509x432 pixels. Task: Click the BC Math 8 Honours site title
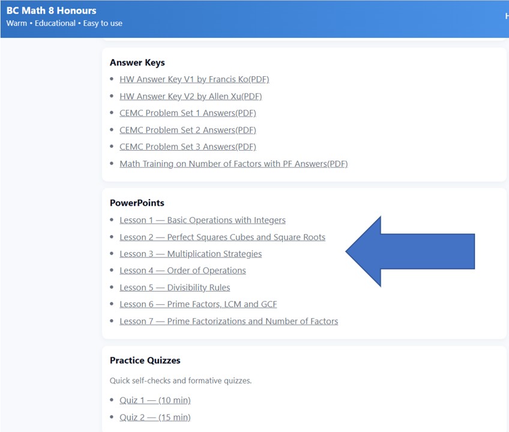pyautogui.click(x=52, y=11)
